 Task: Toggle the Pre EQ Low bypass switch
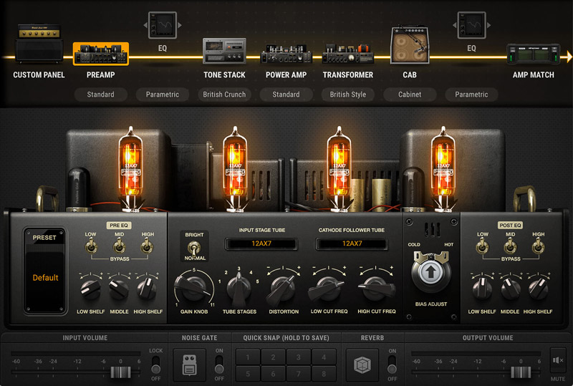pos(90,246)
